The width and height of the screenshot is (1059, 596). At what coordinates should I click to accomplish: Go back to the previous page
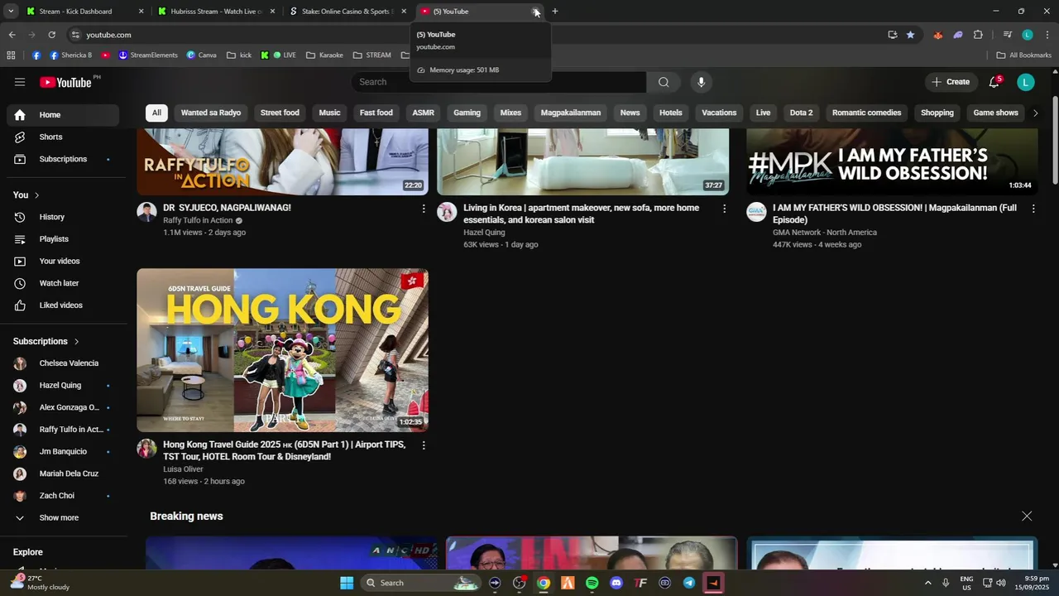tap(12, 35)
